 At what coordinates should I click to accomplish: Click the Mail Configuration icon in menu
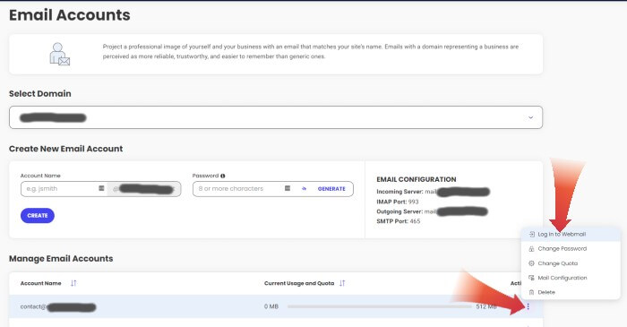531,278
